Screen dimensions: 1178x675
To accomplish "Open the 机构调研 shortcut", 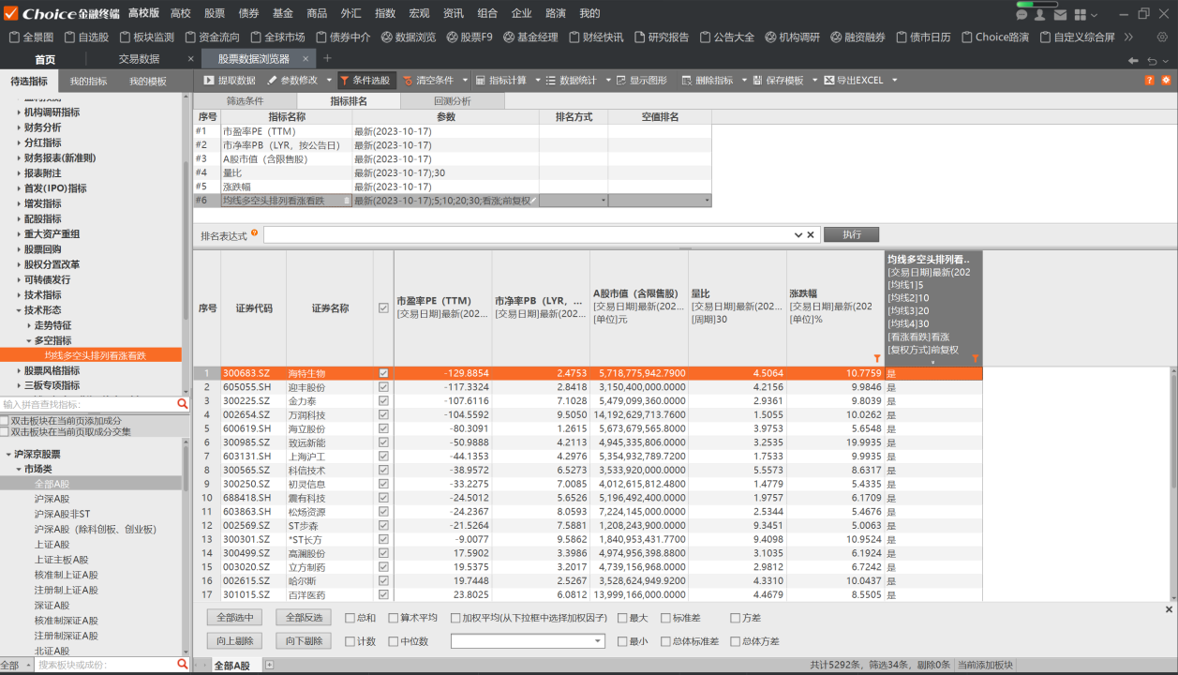I will click(771, 37).
